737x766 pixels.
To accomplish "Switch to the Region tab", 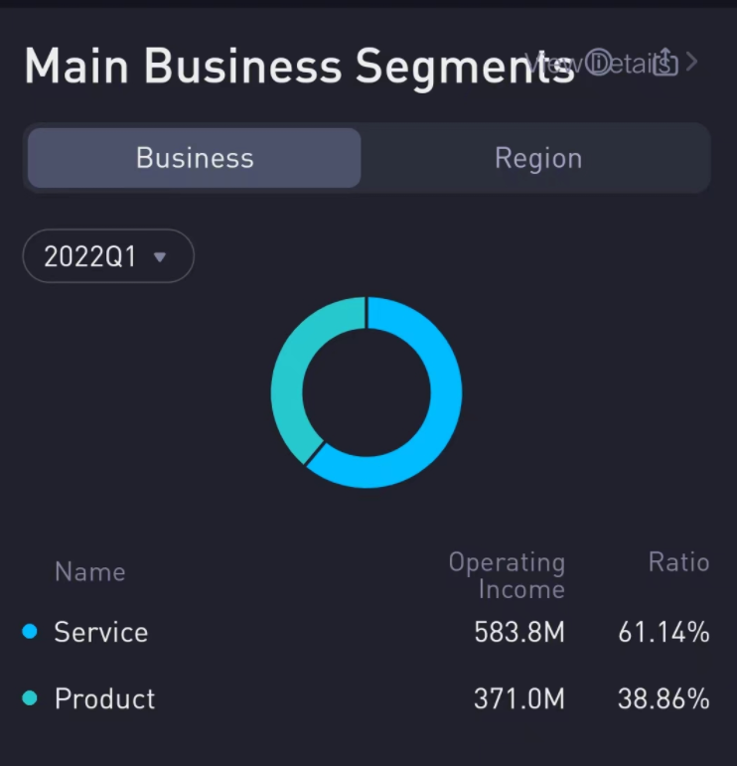I will 537,158.
